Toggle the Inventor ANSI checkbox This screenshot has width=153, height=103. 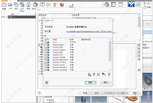tap(46, 45)
